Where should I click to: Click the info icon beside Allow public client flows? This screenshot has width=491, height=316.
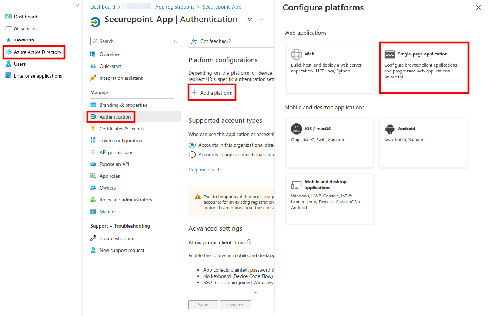click(x=249, y=242)
